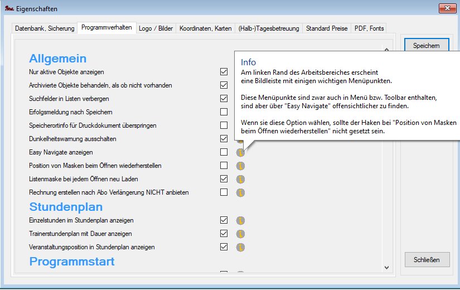460x290 pixels.
Task: Disable Nur aktive Objekte anzeigen checkbox
Action: pyautogui.click(x=224, y=72)
